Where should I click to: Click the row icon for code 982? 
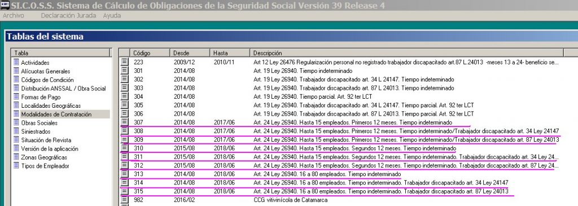[125, 200]
